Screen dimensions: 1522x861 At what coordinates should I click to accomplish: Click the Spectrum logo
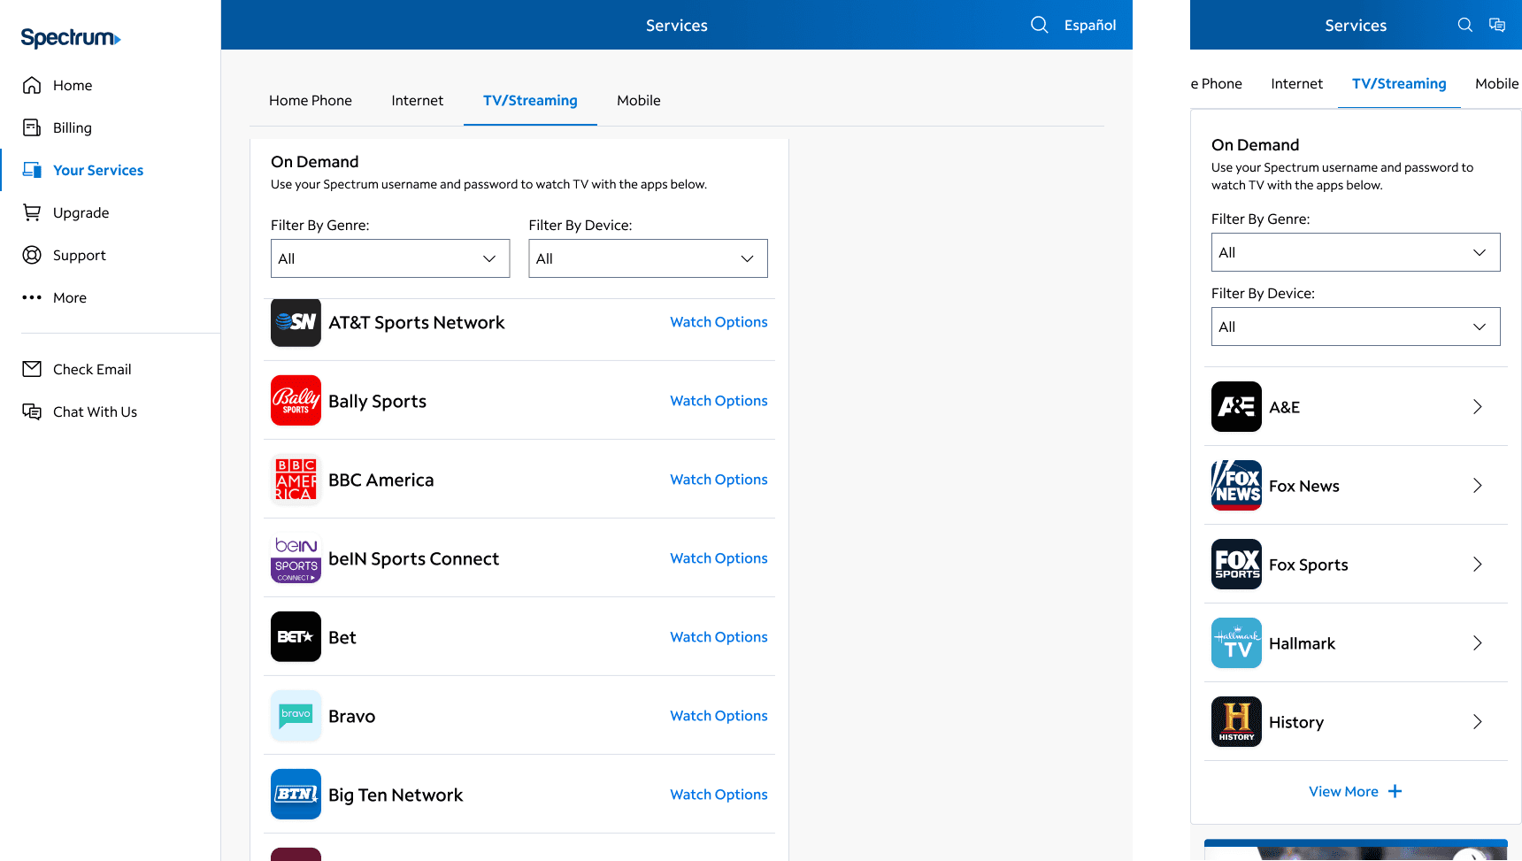[71, 37]
